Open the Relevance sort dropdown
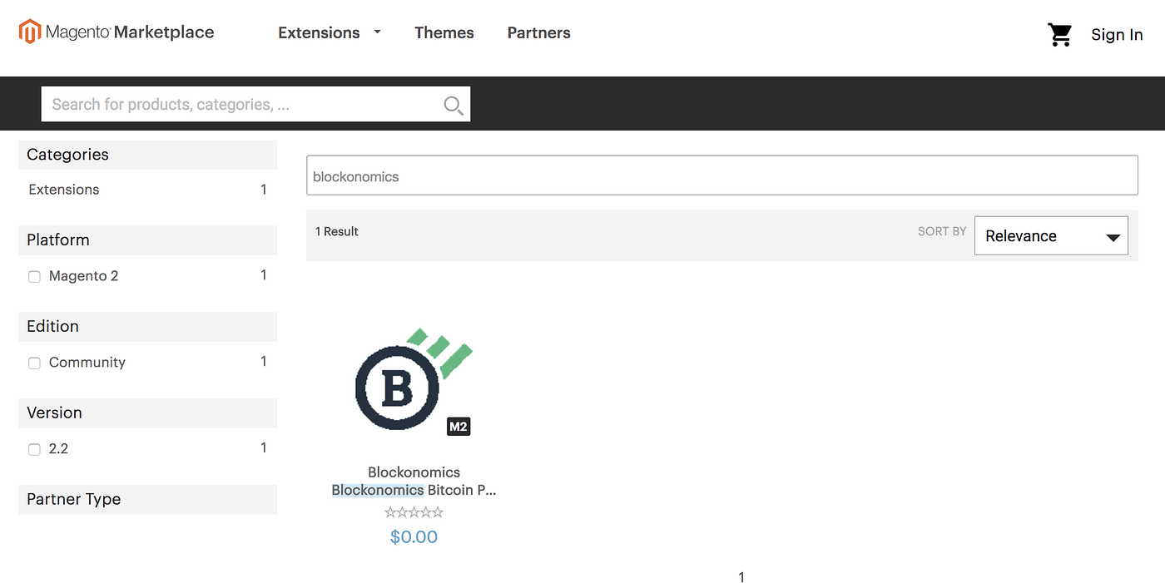 click(x=1051, y=236)
